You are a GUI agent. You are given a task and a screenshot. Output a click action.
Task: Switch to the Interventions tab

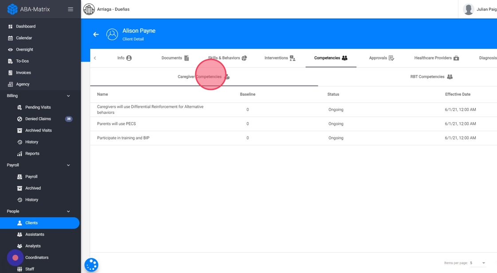pos(280,58)
